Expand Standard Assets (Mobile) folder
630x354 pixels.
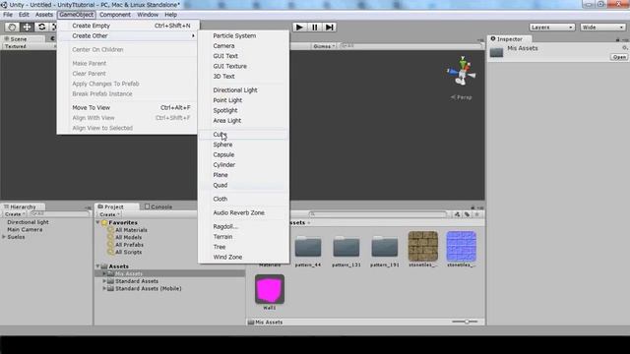pyautogui.click(x=104, y=288)
